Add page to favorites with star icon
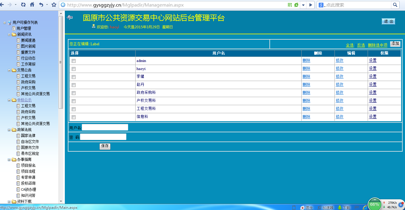 [x=54, y=5]
